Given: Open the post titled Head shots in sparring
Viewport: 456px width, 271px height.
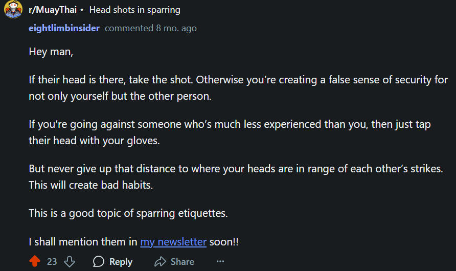Looking at the screenshot, I should click(134, 10).
